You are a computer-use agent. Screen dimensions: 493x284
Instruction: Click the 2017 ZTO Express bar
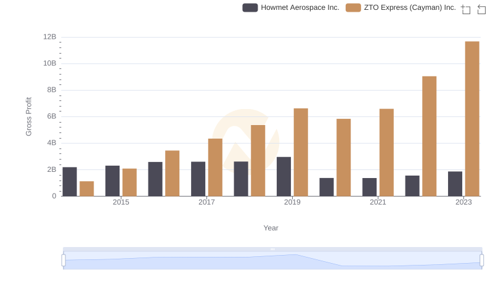coord(215,168)
